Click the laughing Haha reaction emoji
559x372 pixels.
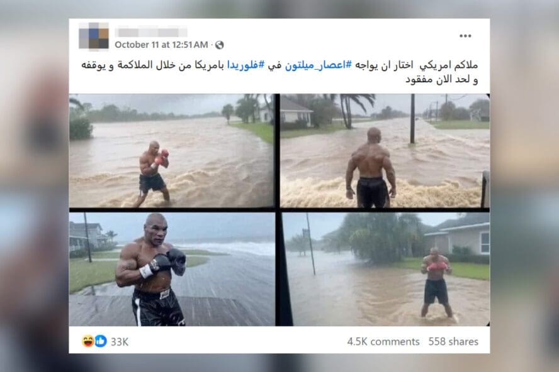point(88,341)
